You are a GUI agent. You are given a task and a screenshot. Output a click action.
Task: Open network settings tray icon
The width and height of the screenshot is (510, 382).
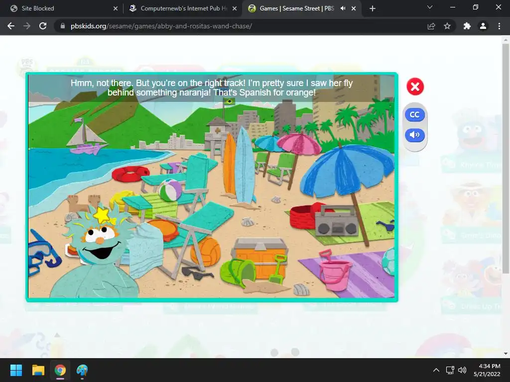click(450, 370)
